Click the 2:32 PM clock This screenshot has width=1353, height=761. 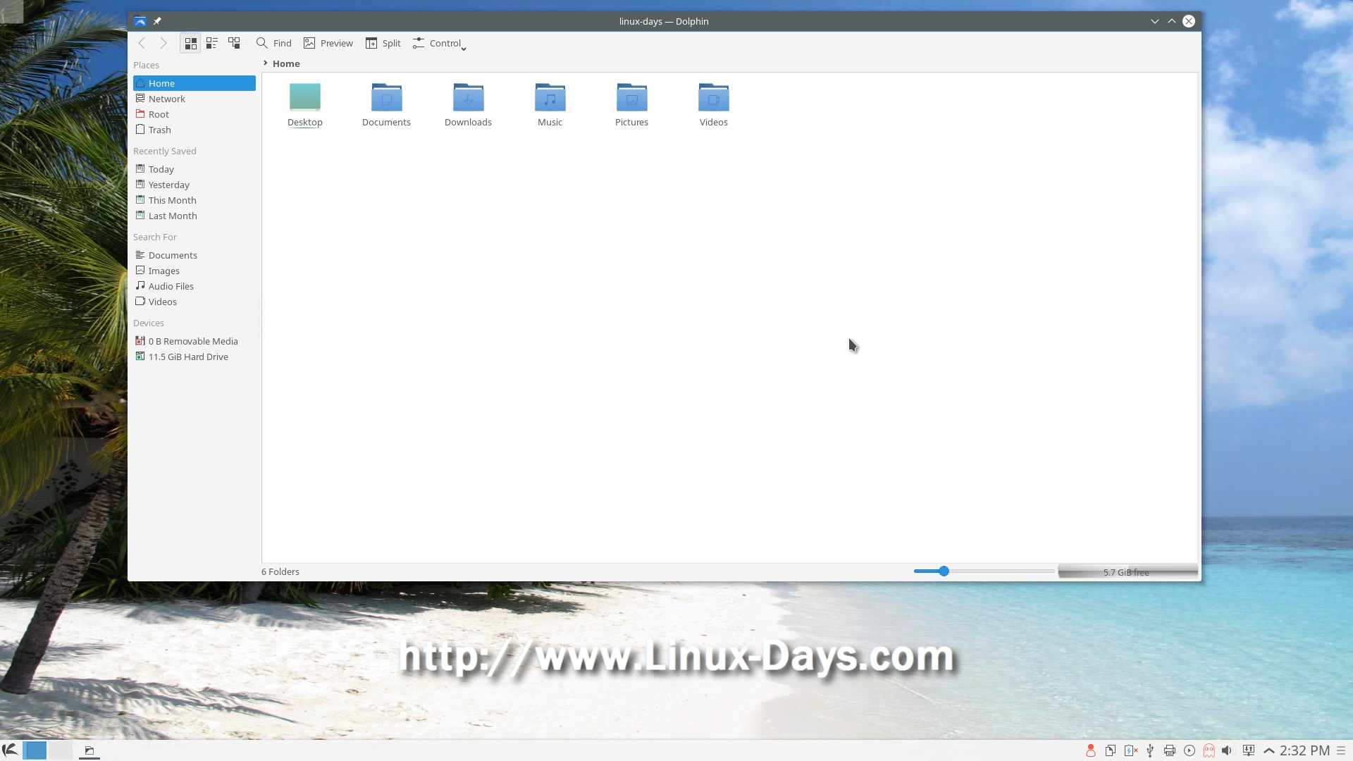[x=1304, y=750]
